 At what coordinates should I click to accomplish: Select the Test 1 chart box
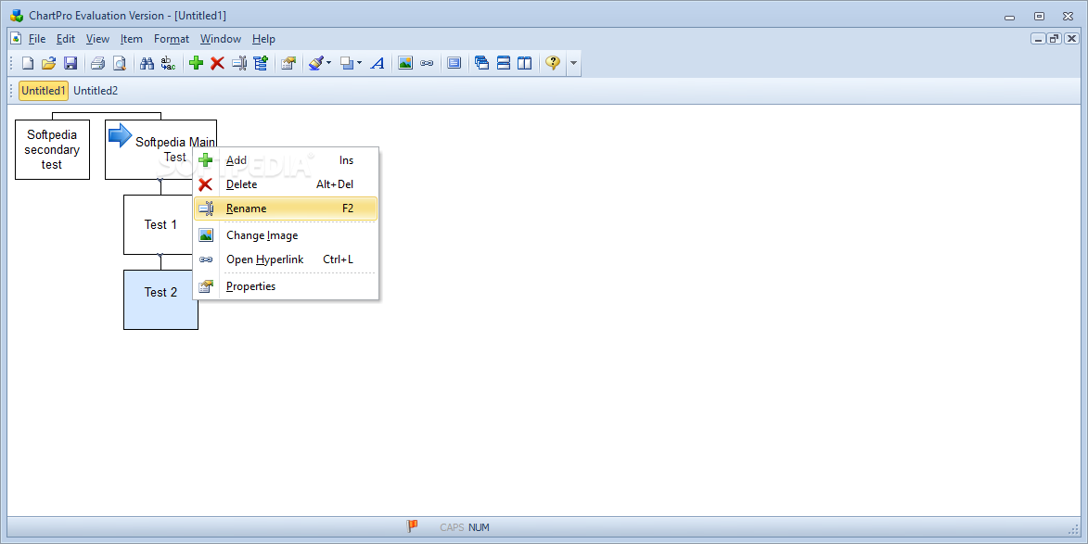point(158,224)
